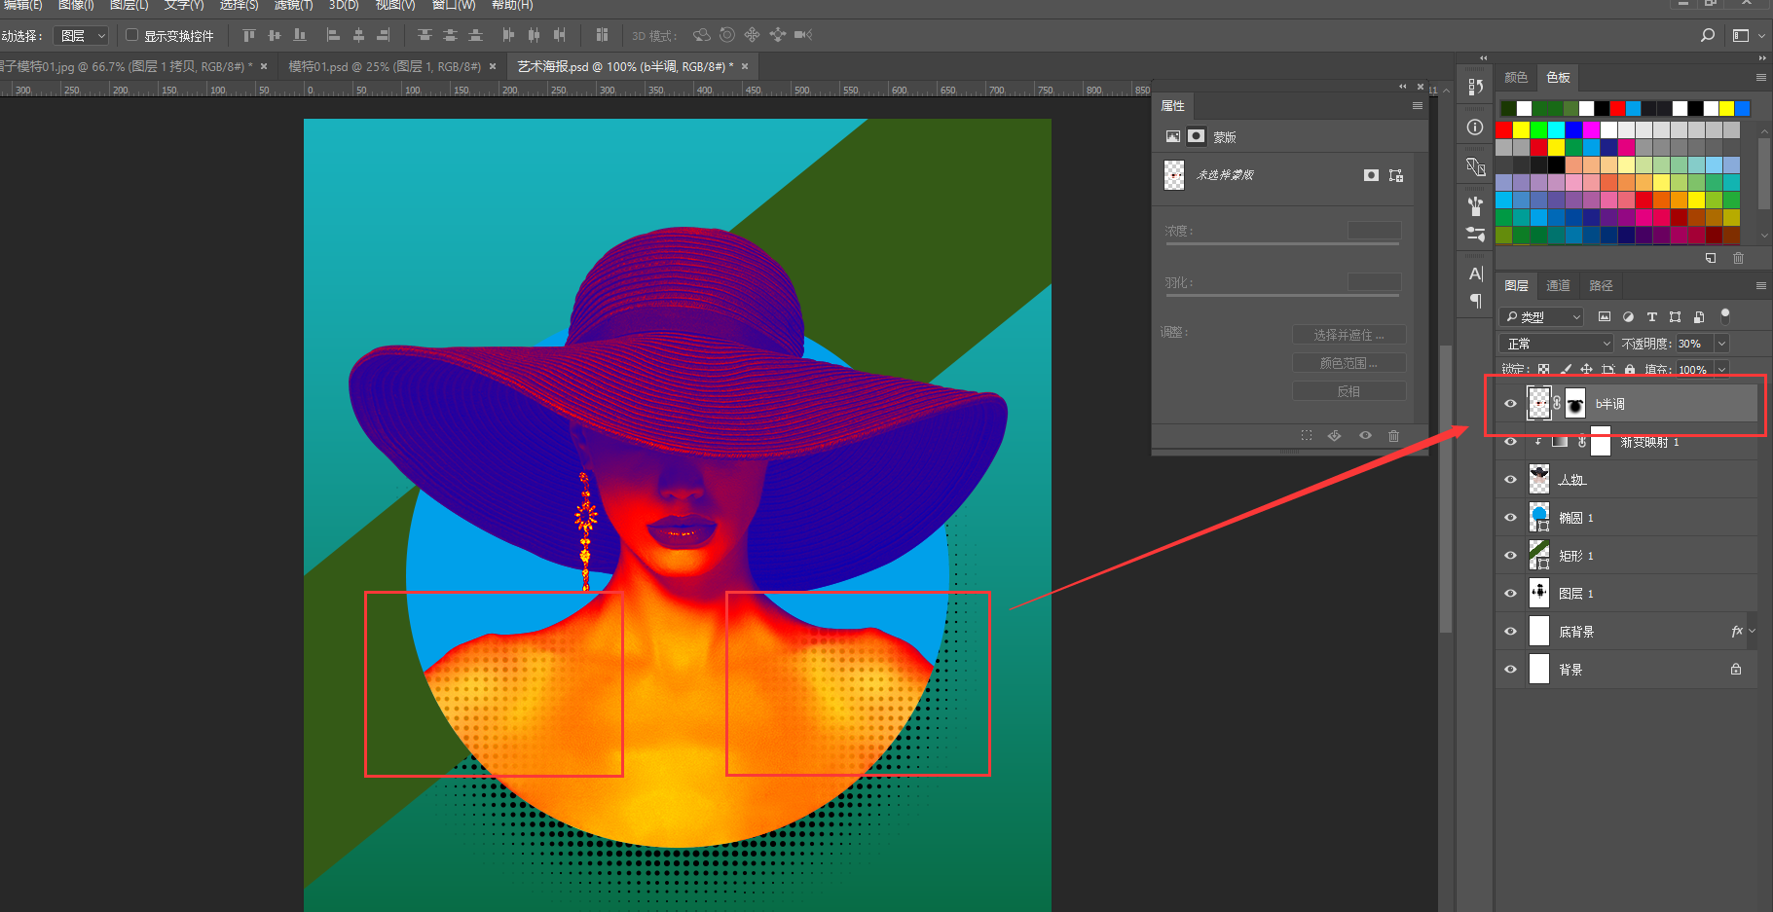
Task: Hide the 图层 1 layer
Action: point(1510,594)
